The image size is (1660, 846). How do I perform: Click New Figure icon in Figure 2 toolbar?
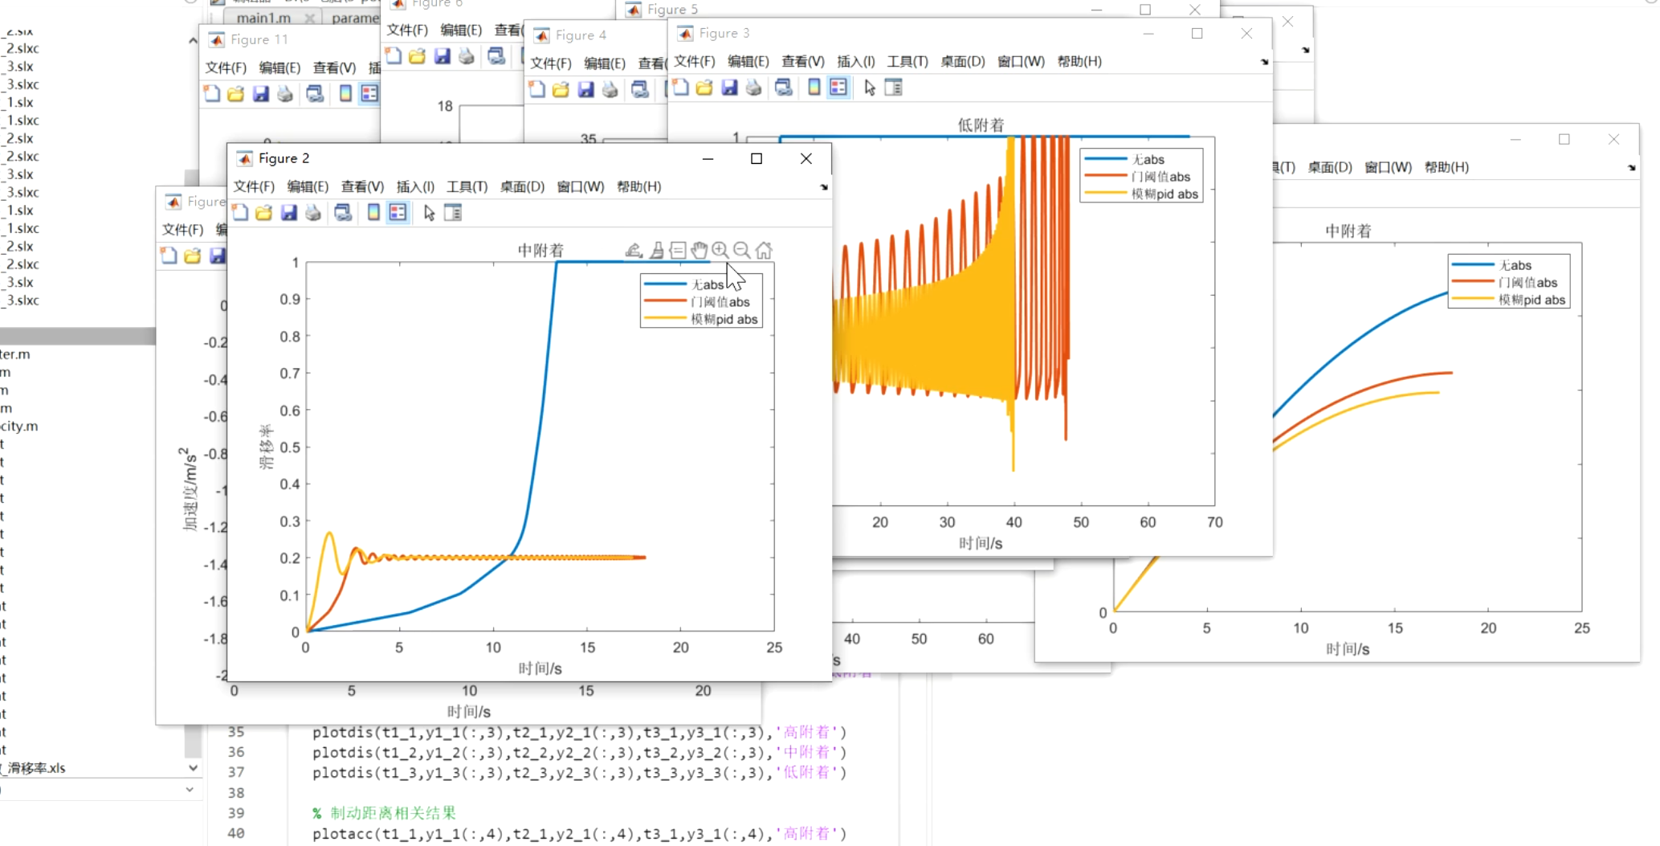(240, 213)
